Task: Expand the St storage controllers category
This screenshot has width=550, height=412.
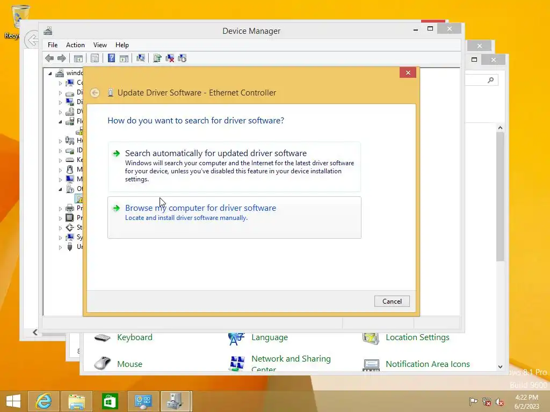Action: 60,228
